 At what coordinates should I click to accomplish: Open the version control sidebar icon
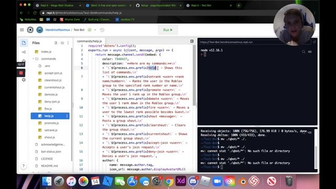point(24,52)
